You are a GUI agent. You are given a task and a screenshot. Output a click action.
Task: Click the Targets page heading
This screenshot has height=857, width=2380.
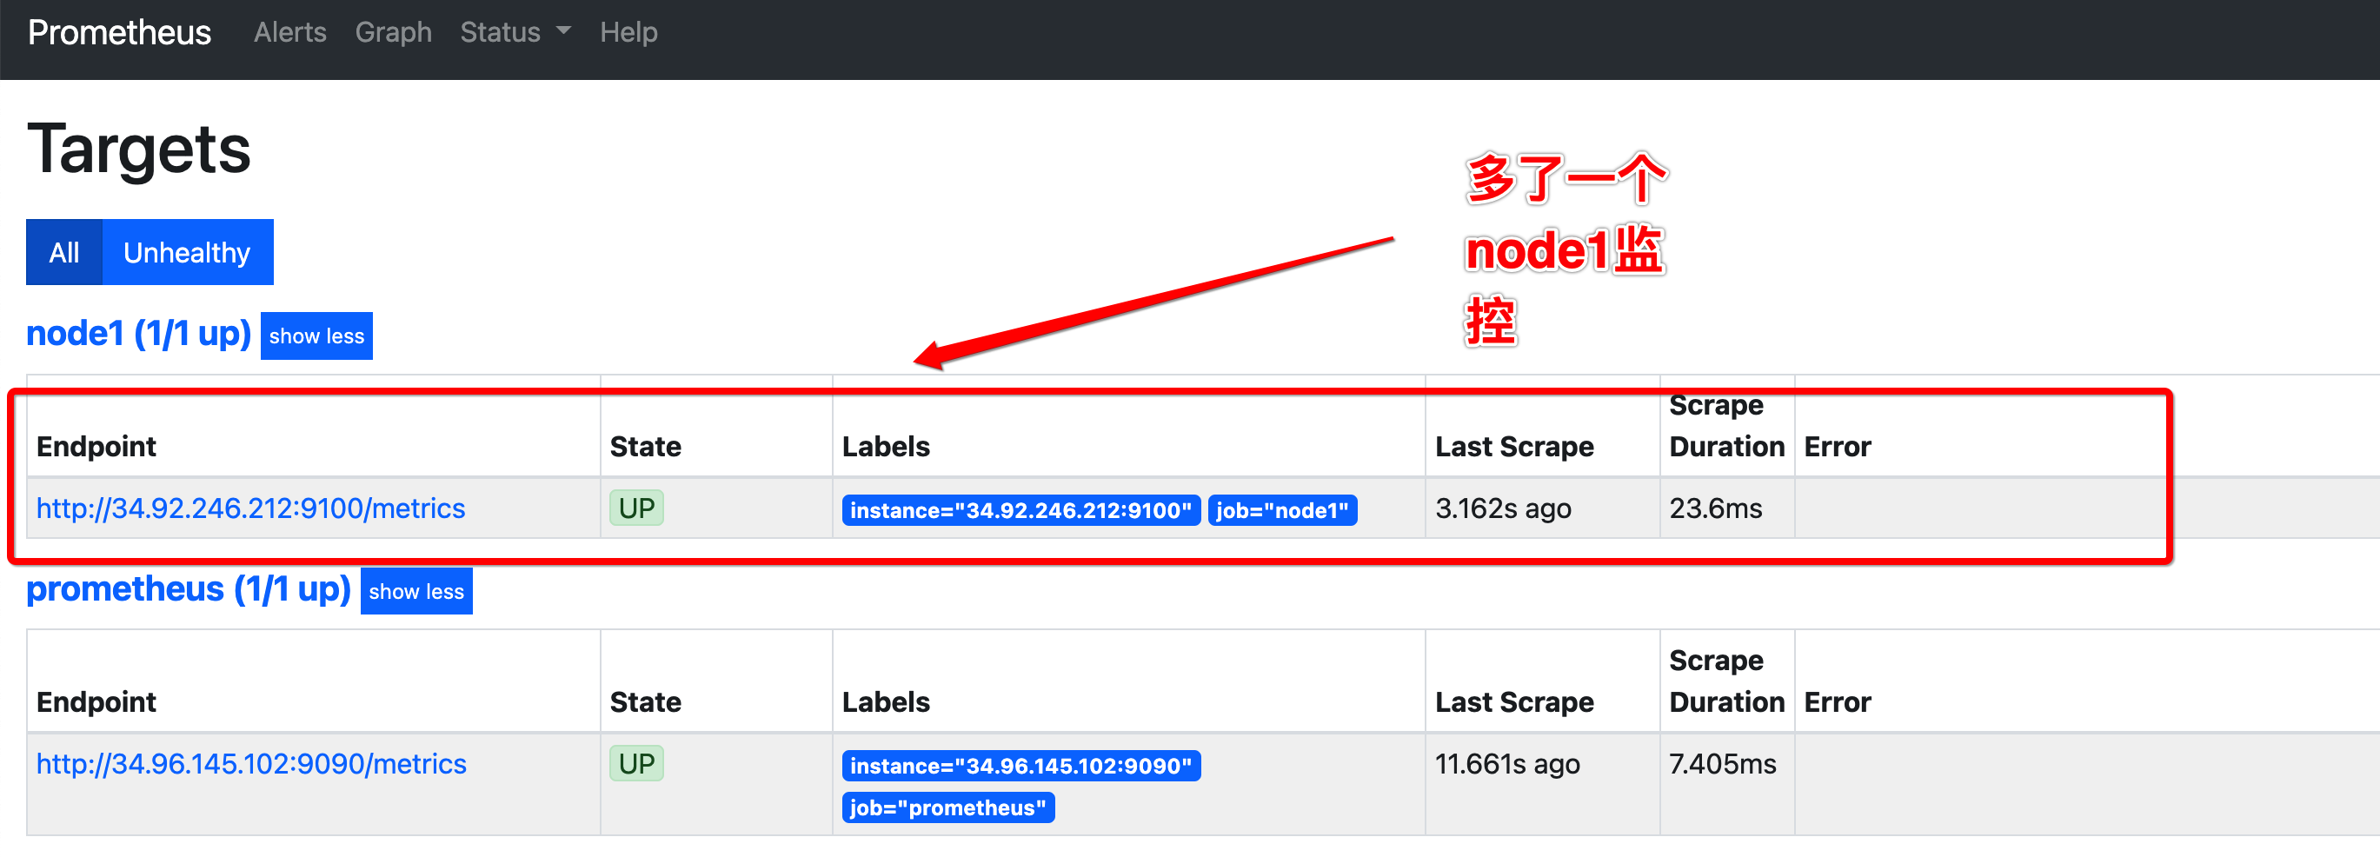[x=139, y=149]
